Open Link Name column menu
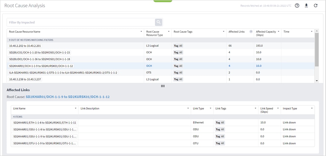 [x=76, y=108]
